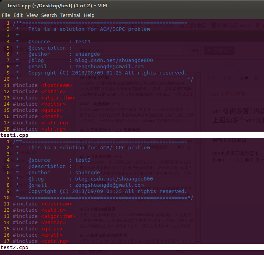Viewport: 264px width, 255px height.
Task: Place cursor on <cstdio> in test2.cpp pane
Action: [53, 210]
